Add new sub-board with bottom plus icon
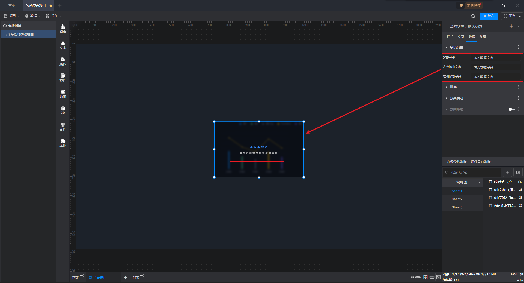This screenshot has height=283, width=524. pos(126,277)
